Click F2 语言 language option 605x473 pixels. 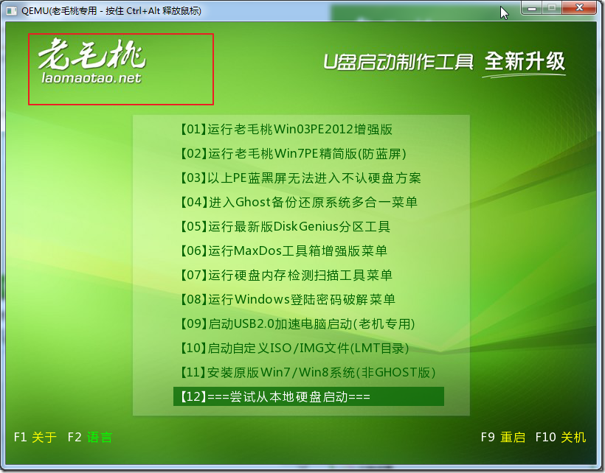point(90,437)
